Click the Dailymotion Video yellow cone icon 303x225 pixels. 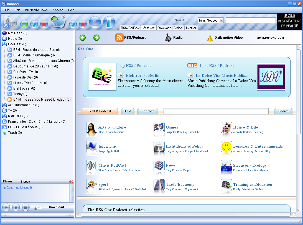[x=210, y=38]
